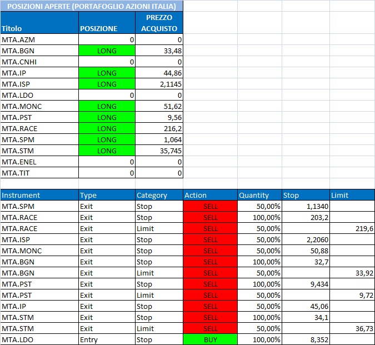
Task: Select purchase price 1,064 cell
Action: [159, 139]
